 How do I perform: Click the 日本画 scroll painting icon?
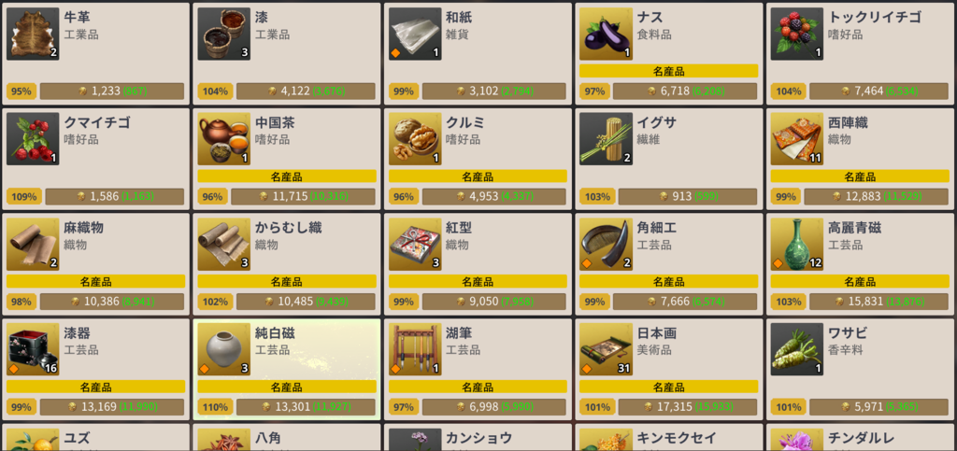pos(606,349)
